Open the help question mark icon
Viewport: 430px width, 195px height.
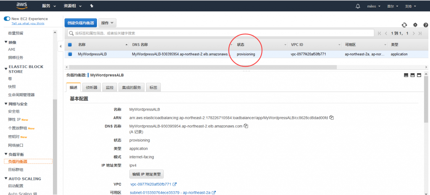[426, 25]
